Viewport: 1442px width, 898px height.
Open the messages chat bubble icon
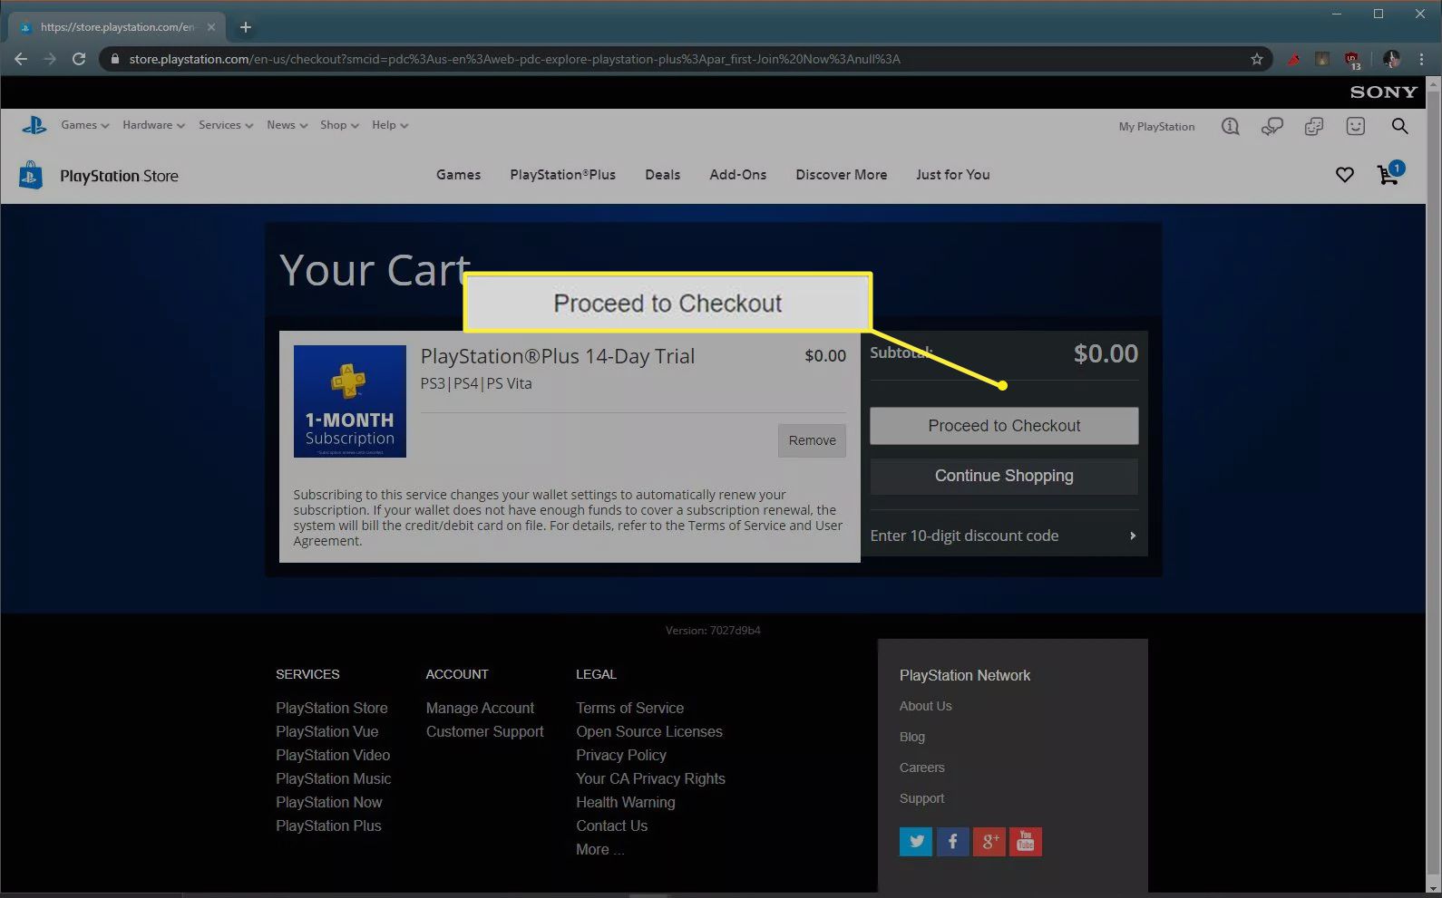pyautogui.click(x=1272, y=126)
